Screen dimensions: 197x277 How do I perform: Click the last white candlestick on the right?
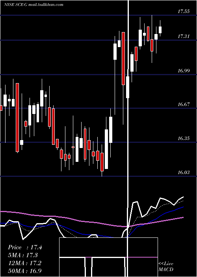click(x=160, y=30)
